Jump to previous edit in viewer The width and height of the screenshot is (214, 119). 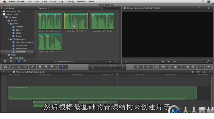tap(163, 61)
